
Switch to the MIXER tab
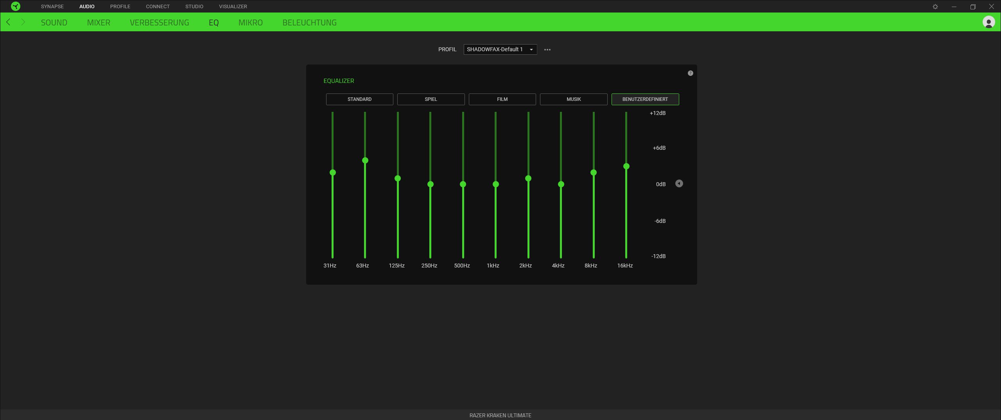(x=99, y=23)
